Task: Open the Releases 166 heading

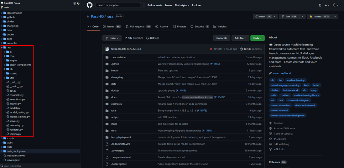Action: coord(278,162)
